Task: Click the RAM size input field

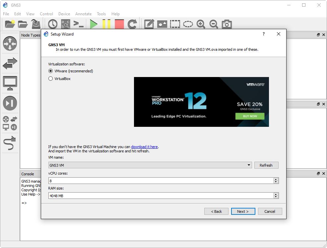Action: pos(161,196)
